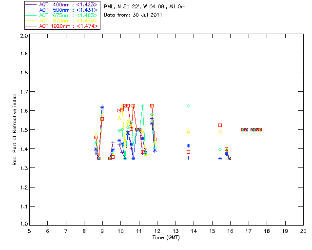Click the x-axis tick label 14
This screenshot has height=250, width=312.
pyautogui.click(x=194, y=231)
